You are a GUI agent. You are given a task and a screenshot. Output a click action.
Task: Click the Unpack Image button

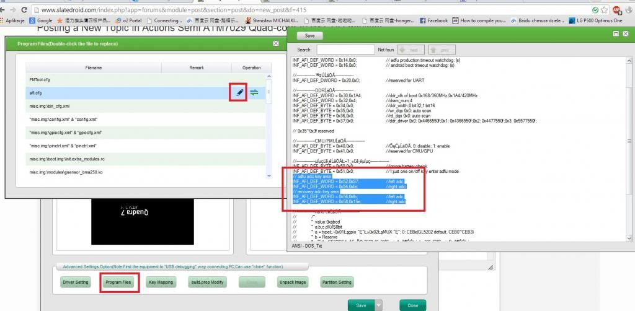pos(293,282)
